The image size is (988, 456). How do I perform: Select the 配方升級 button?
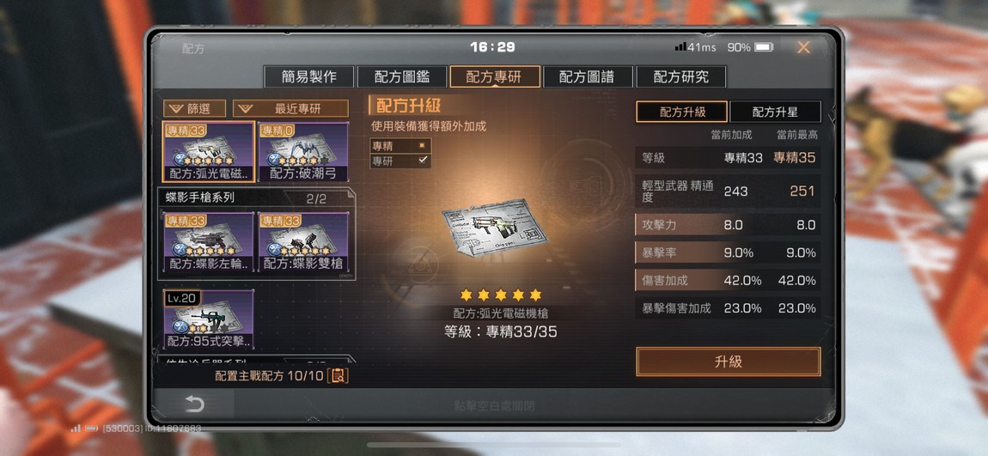pos(682,112)
